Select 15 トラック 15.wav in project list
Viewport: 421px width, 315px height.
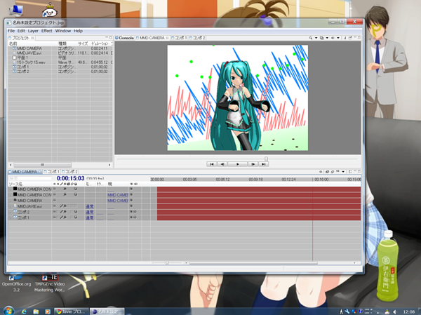pyautogui.click(x=31, y=62)
